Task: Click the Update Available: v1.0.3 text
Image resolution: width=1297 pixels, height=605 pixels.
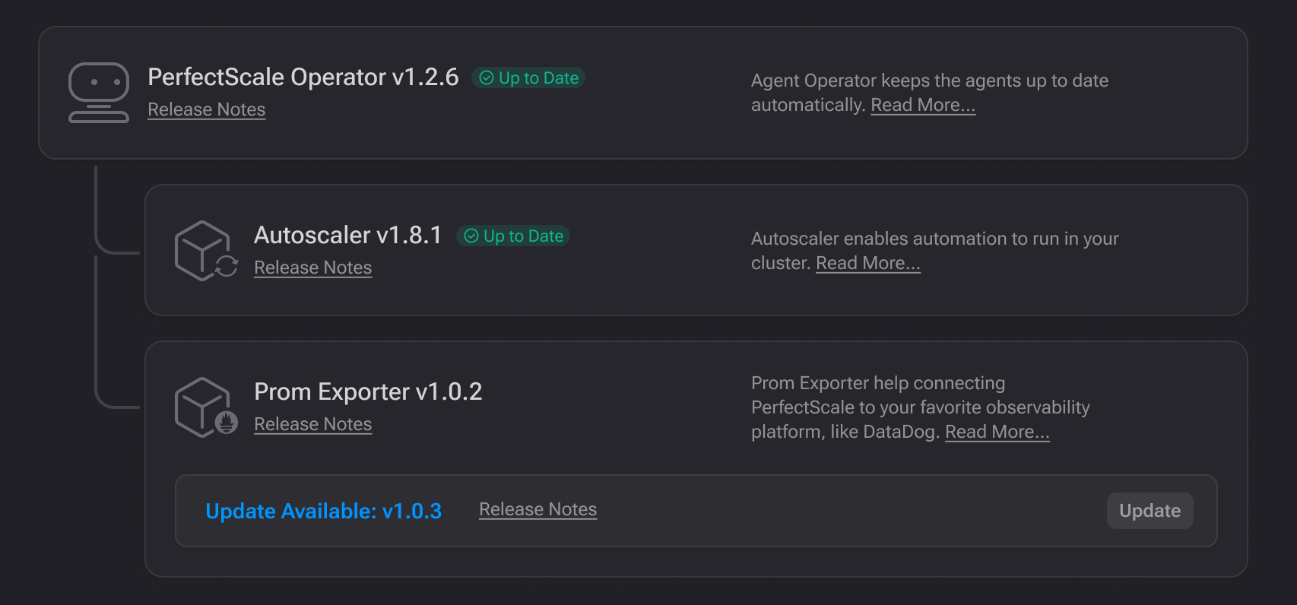Action: click(x=324, y=511)
